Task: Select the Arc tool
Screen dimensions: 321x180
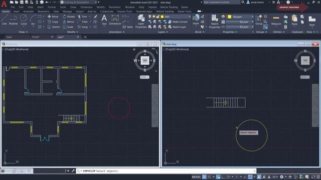Action: point(33,20)
